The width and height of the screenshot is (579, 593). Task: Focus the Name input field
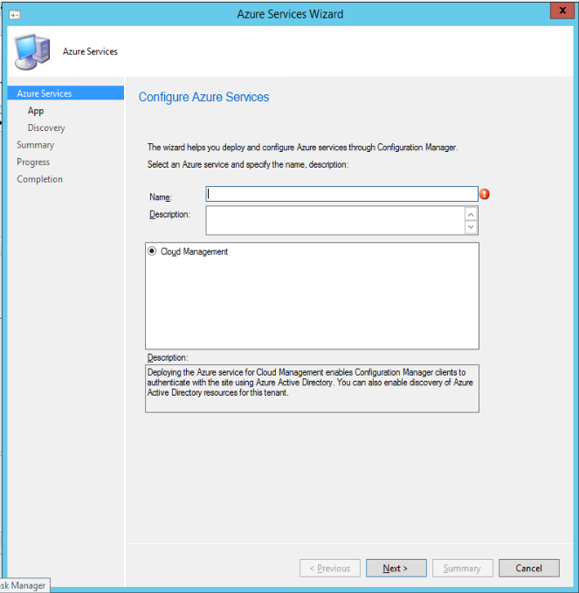[341, 194]
